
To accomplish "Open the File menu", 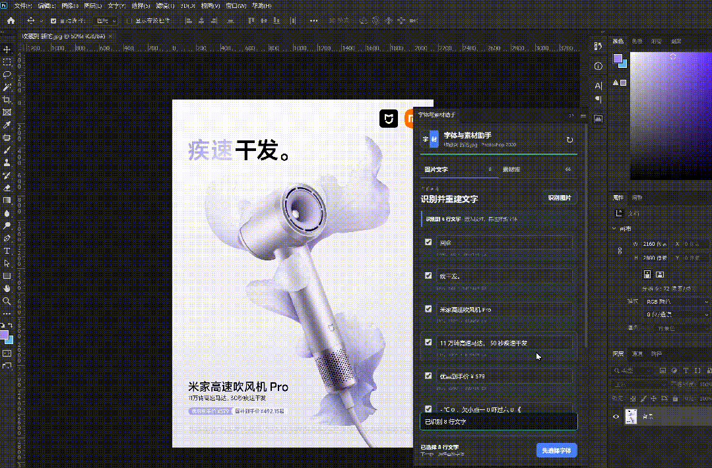I will point(22,6).
